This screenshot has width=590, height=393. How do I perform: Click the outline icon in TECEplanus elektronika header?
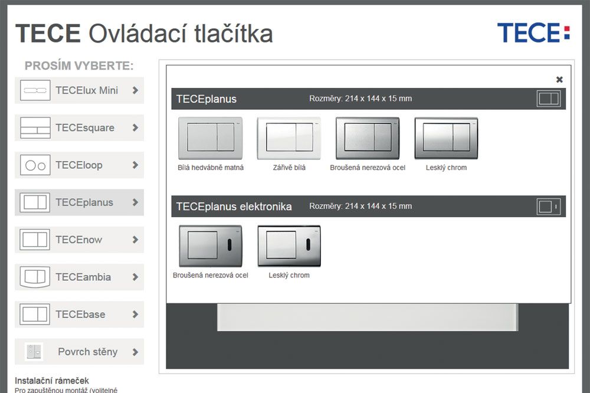coord(549,207)
